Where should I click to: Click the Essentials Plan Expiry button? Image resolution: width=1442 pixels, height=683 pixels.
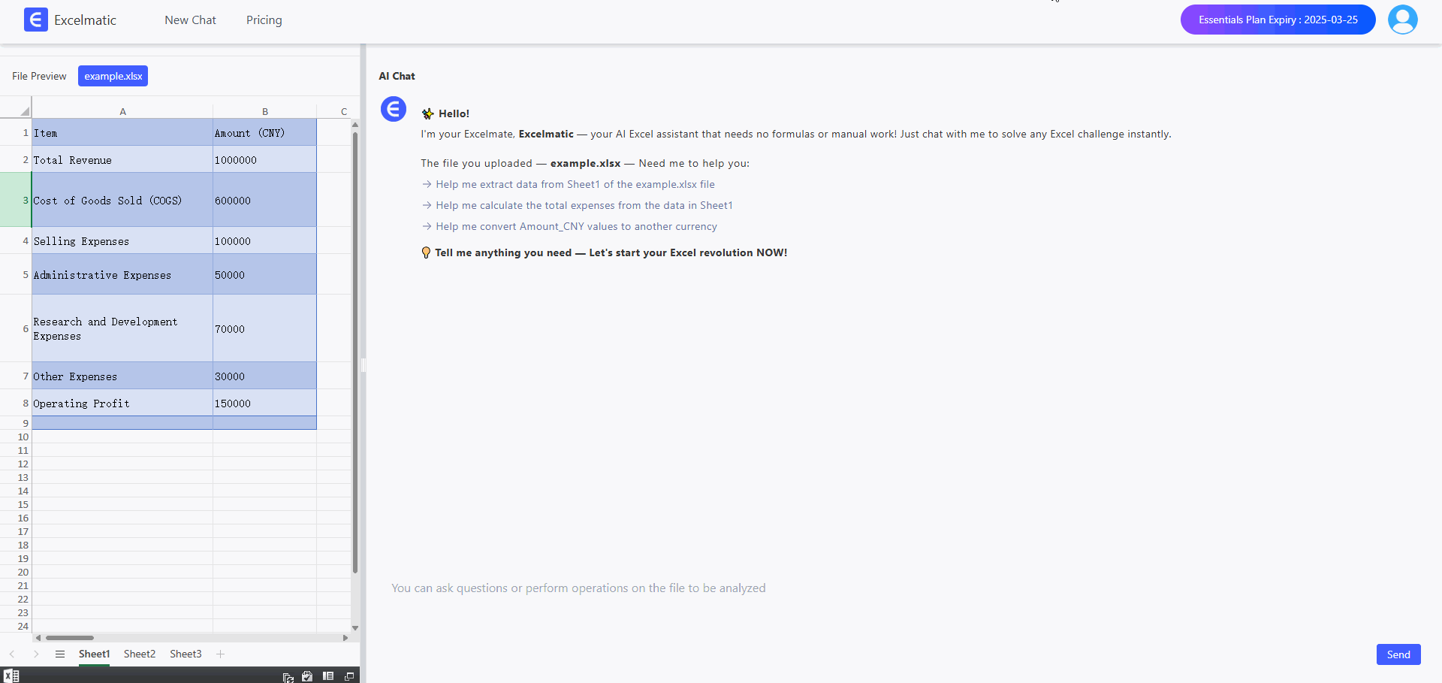tap(1278, 20)
